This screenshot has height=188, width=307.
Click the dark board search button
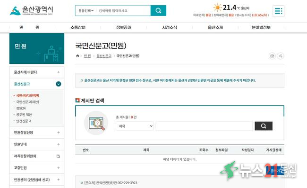[x=263, y=126]
